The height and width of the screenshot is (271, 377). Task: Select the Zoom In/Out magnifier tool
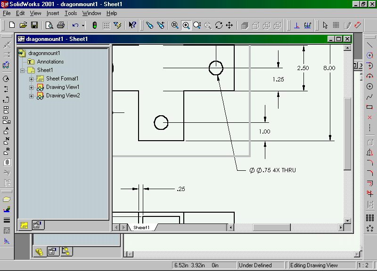tap(197, 25)
